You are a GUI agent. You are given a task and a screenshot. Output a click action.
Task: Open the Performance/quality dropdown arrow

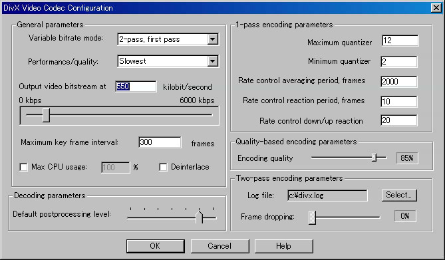pyautogui.click(x=213, y=61)
